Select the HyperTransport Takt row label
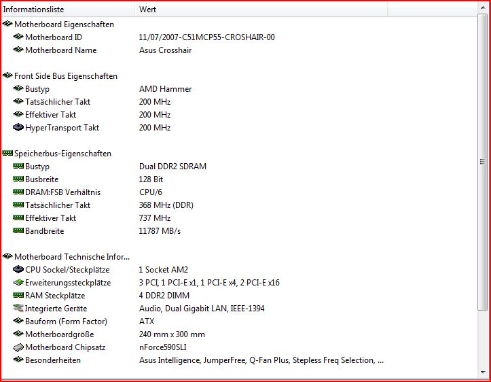 62,128
